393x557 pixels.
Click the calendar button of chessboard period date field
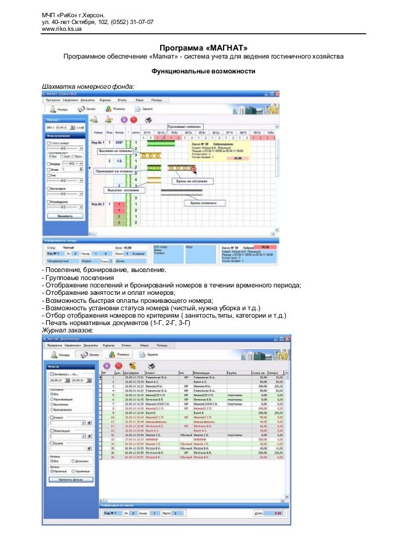[72, 128]
